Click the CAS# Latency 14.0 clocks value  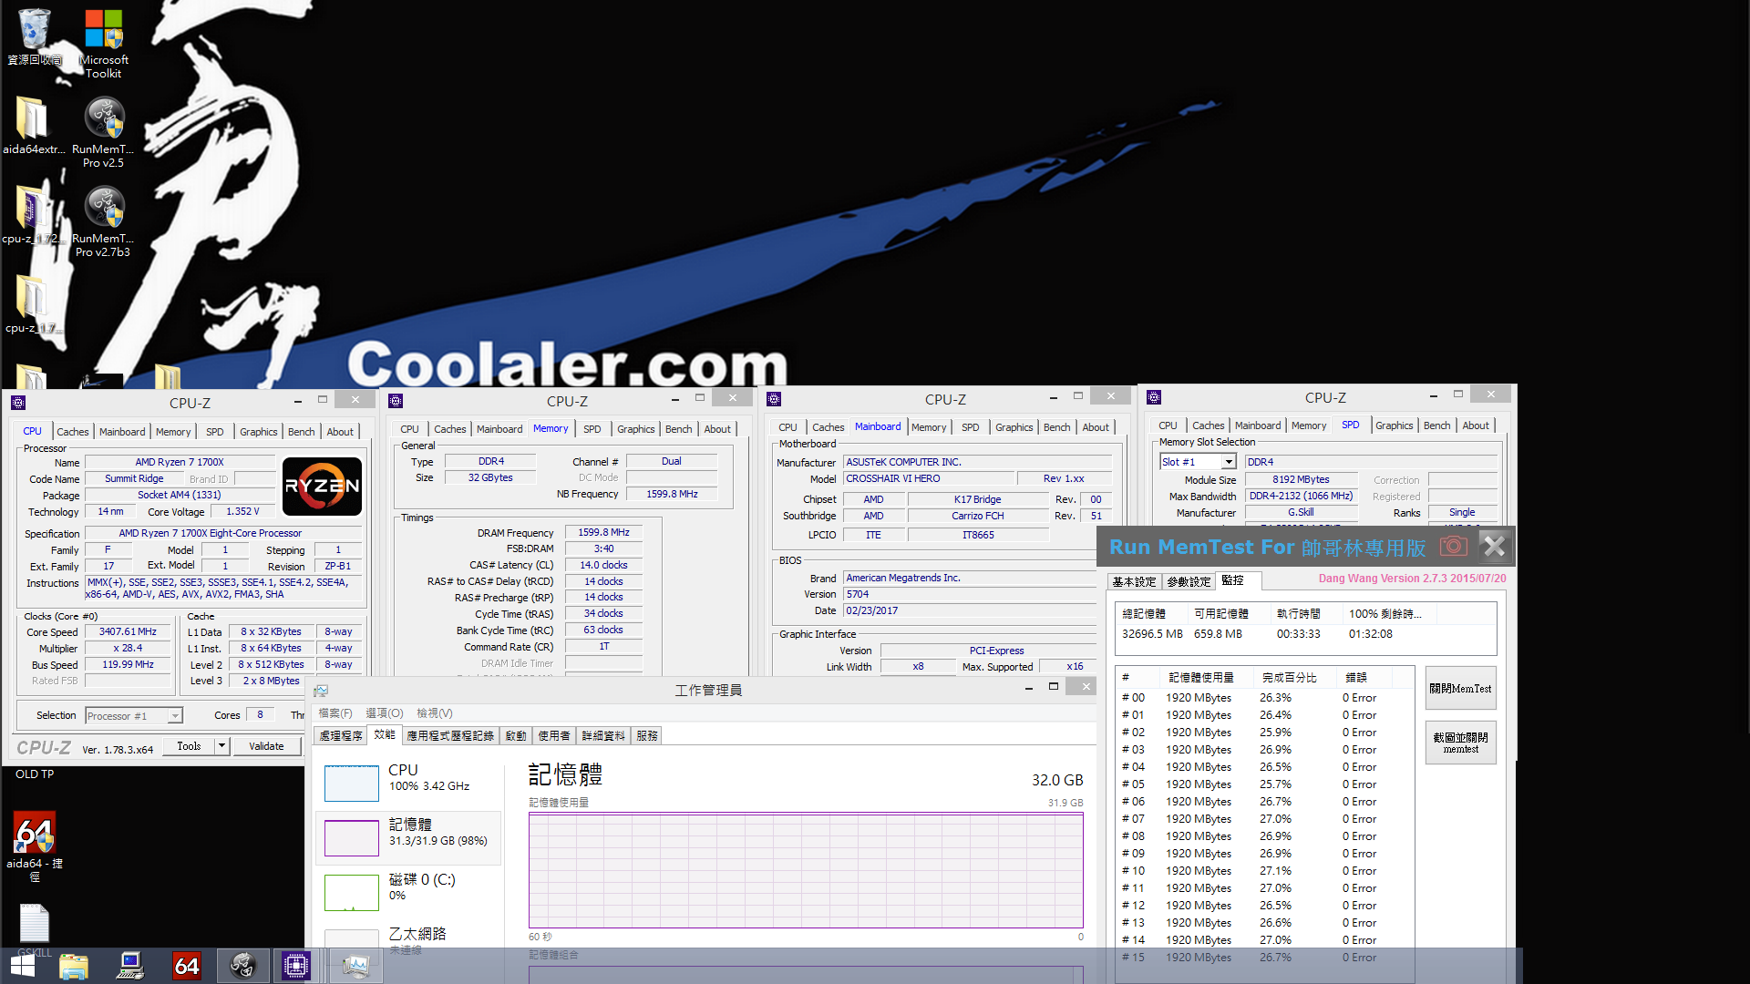coord(603,565)
